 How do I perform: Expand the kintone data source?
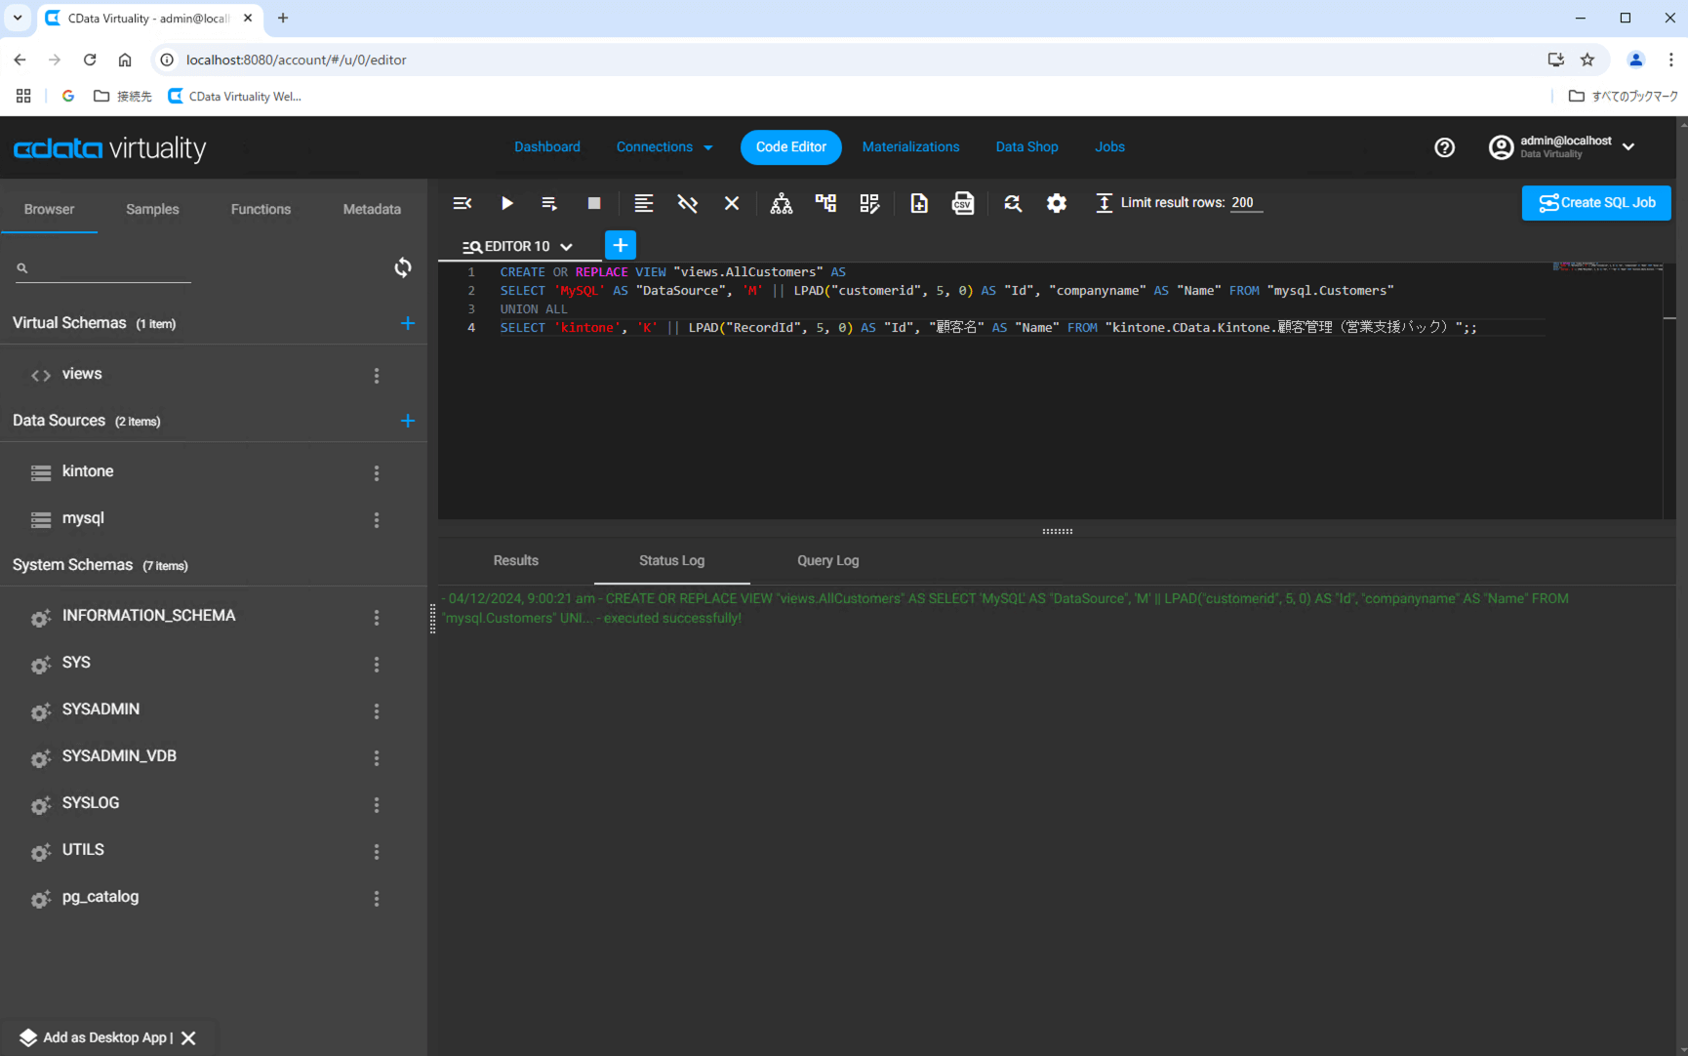[x=88, y=471]
